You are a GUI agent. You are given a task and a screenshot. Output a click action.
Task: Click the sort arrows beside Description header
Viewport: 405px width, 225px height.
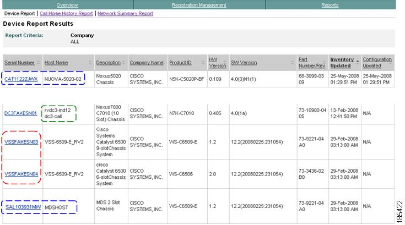tap(124, 63)
